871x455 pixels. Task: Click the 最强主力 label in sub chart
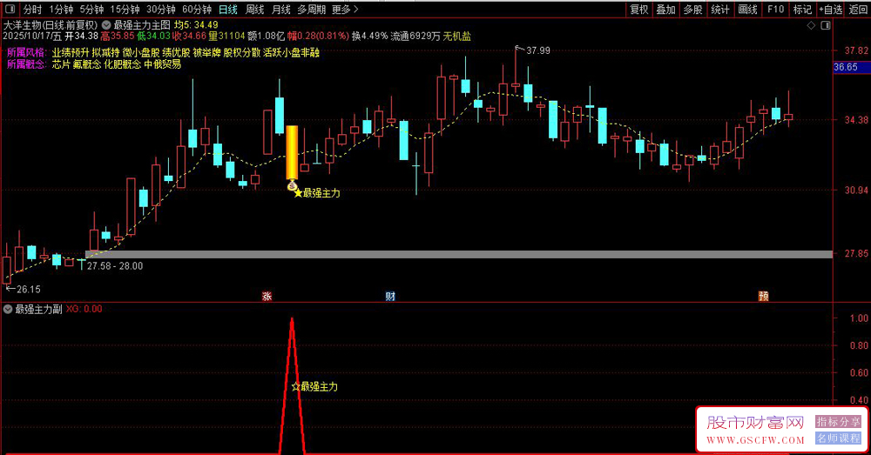(314, 386)
